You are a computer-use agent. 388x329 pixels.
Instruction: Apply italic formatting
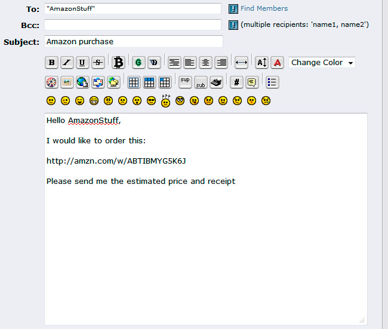pyautogui.click(x=67, y=62)
